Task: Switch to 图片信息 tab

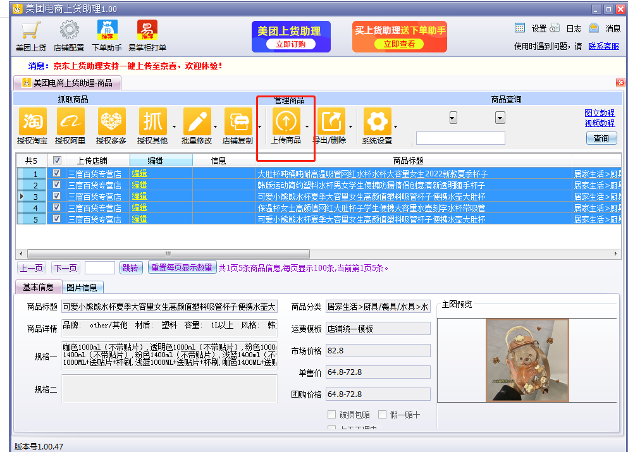Action: (x=82, y=288)
